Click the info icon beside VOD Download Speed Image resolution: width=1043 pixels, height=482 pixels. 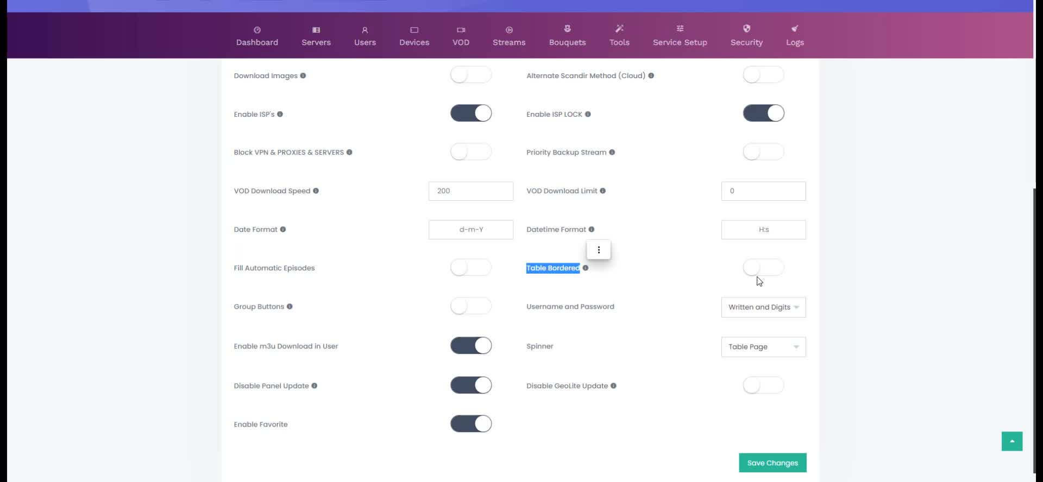(x=316, y=191)
